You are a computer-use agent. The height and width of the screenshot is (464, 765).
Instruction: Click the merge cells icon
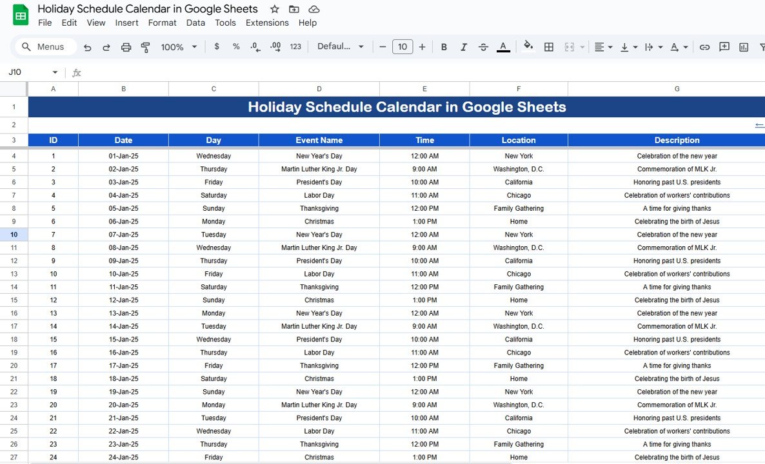tap(569, 47)
